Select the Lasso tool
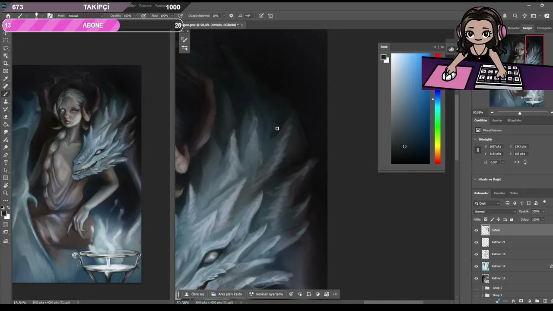This screenshot has height=311, width=553. pos(6,48)
